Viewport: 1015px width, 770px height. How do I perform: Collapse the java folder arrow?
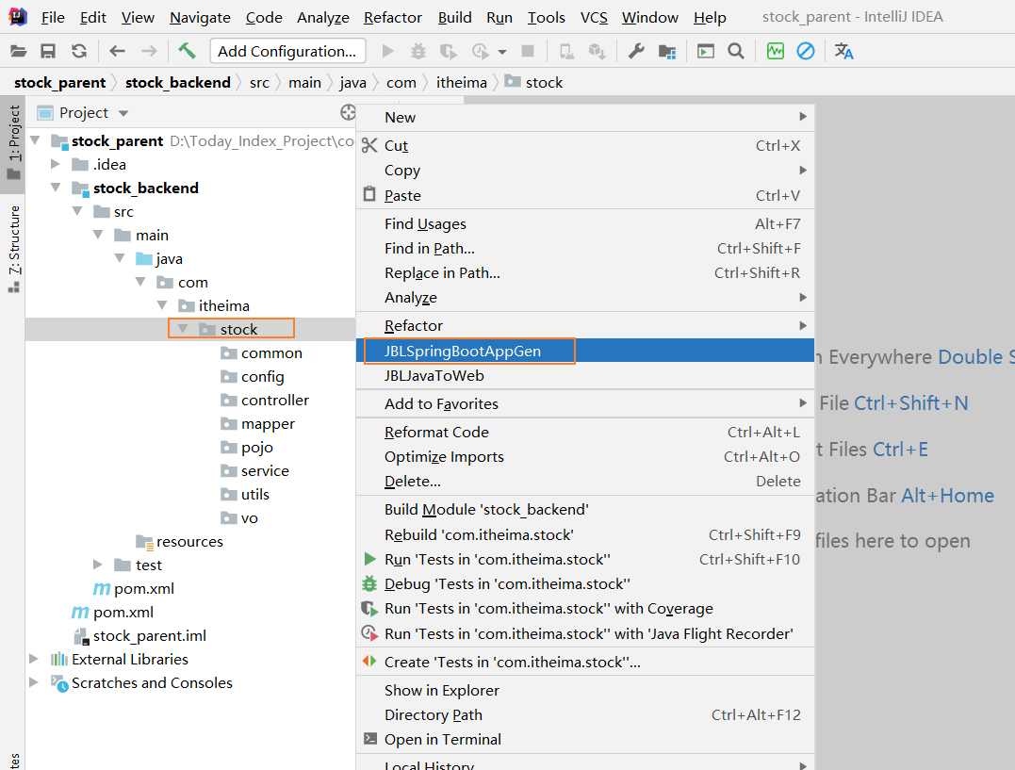(x=120, y=257)
